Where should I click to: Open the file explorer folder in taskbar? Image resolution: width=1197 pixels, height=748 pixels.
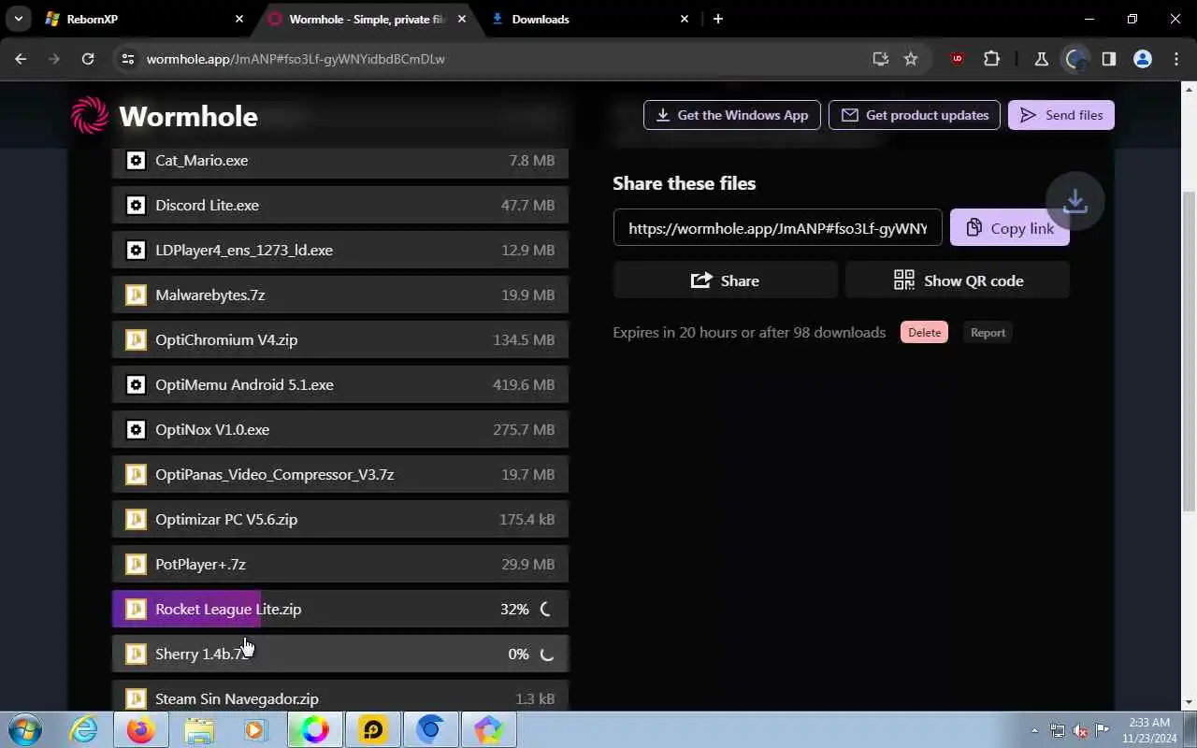(199, 729)
